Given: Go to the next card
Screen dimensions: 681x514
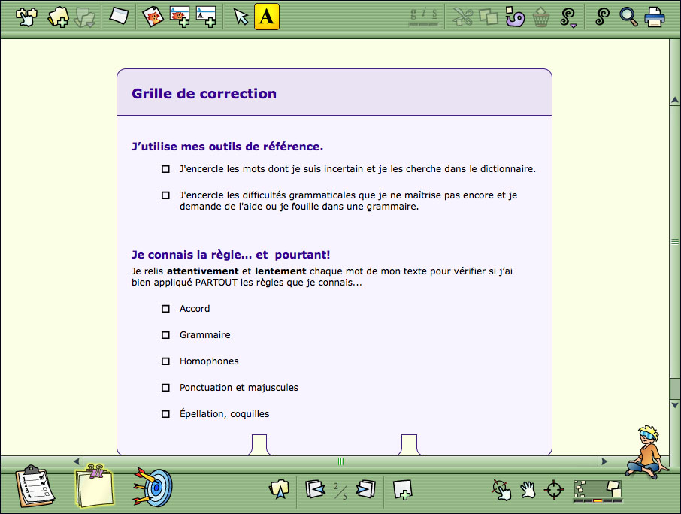Looking at the screenshot, I should pyautogui.click(x=366, y=489).
